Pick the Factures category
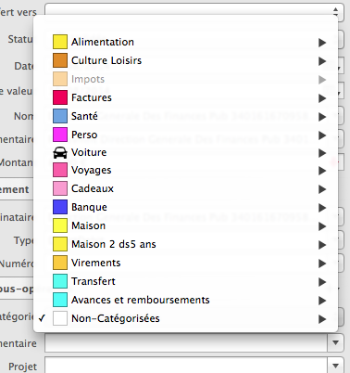Screen dimensions: 350x373 point(185,97)
